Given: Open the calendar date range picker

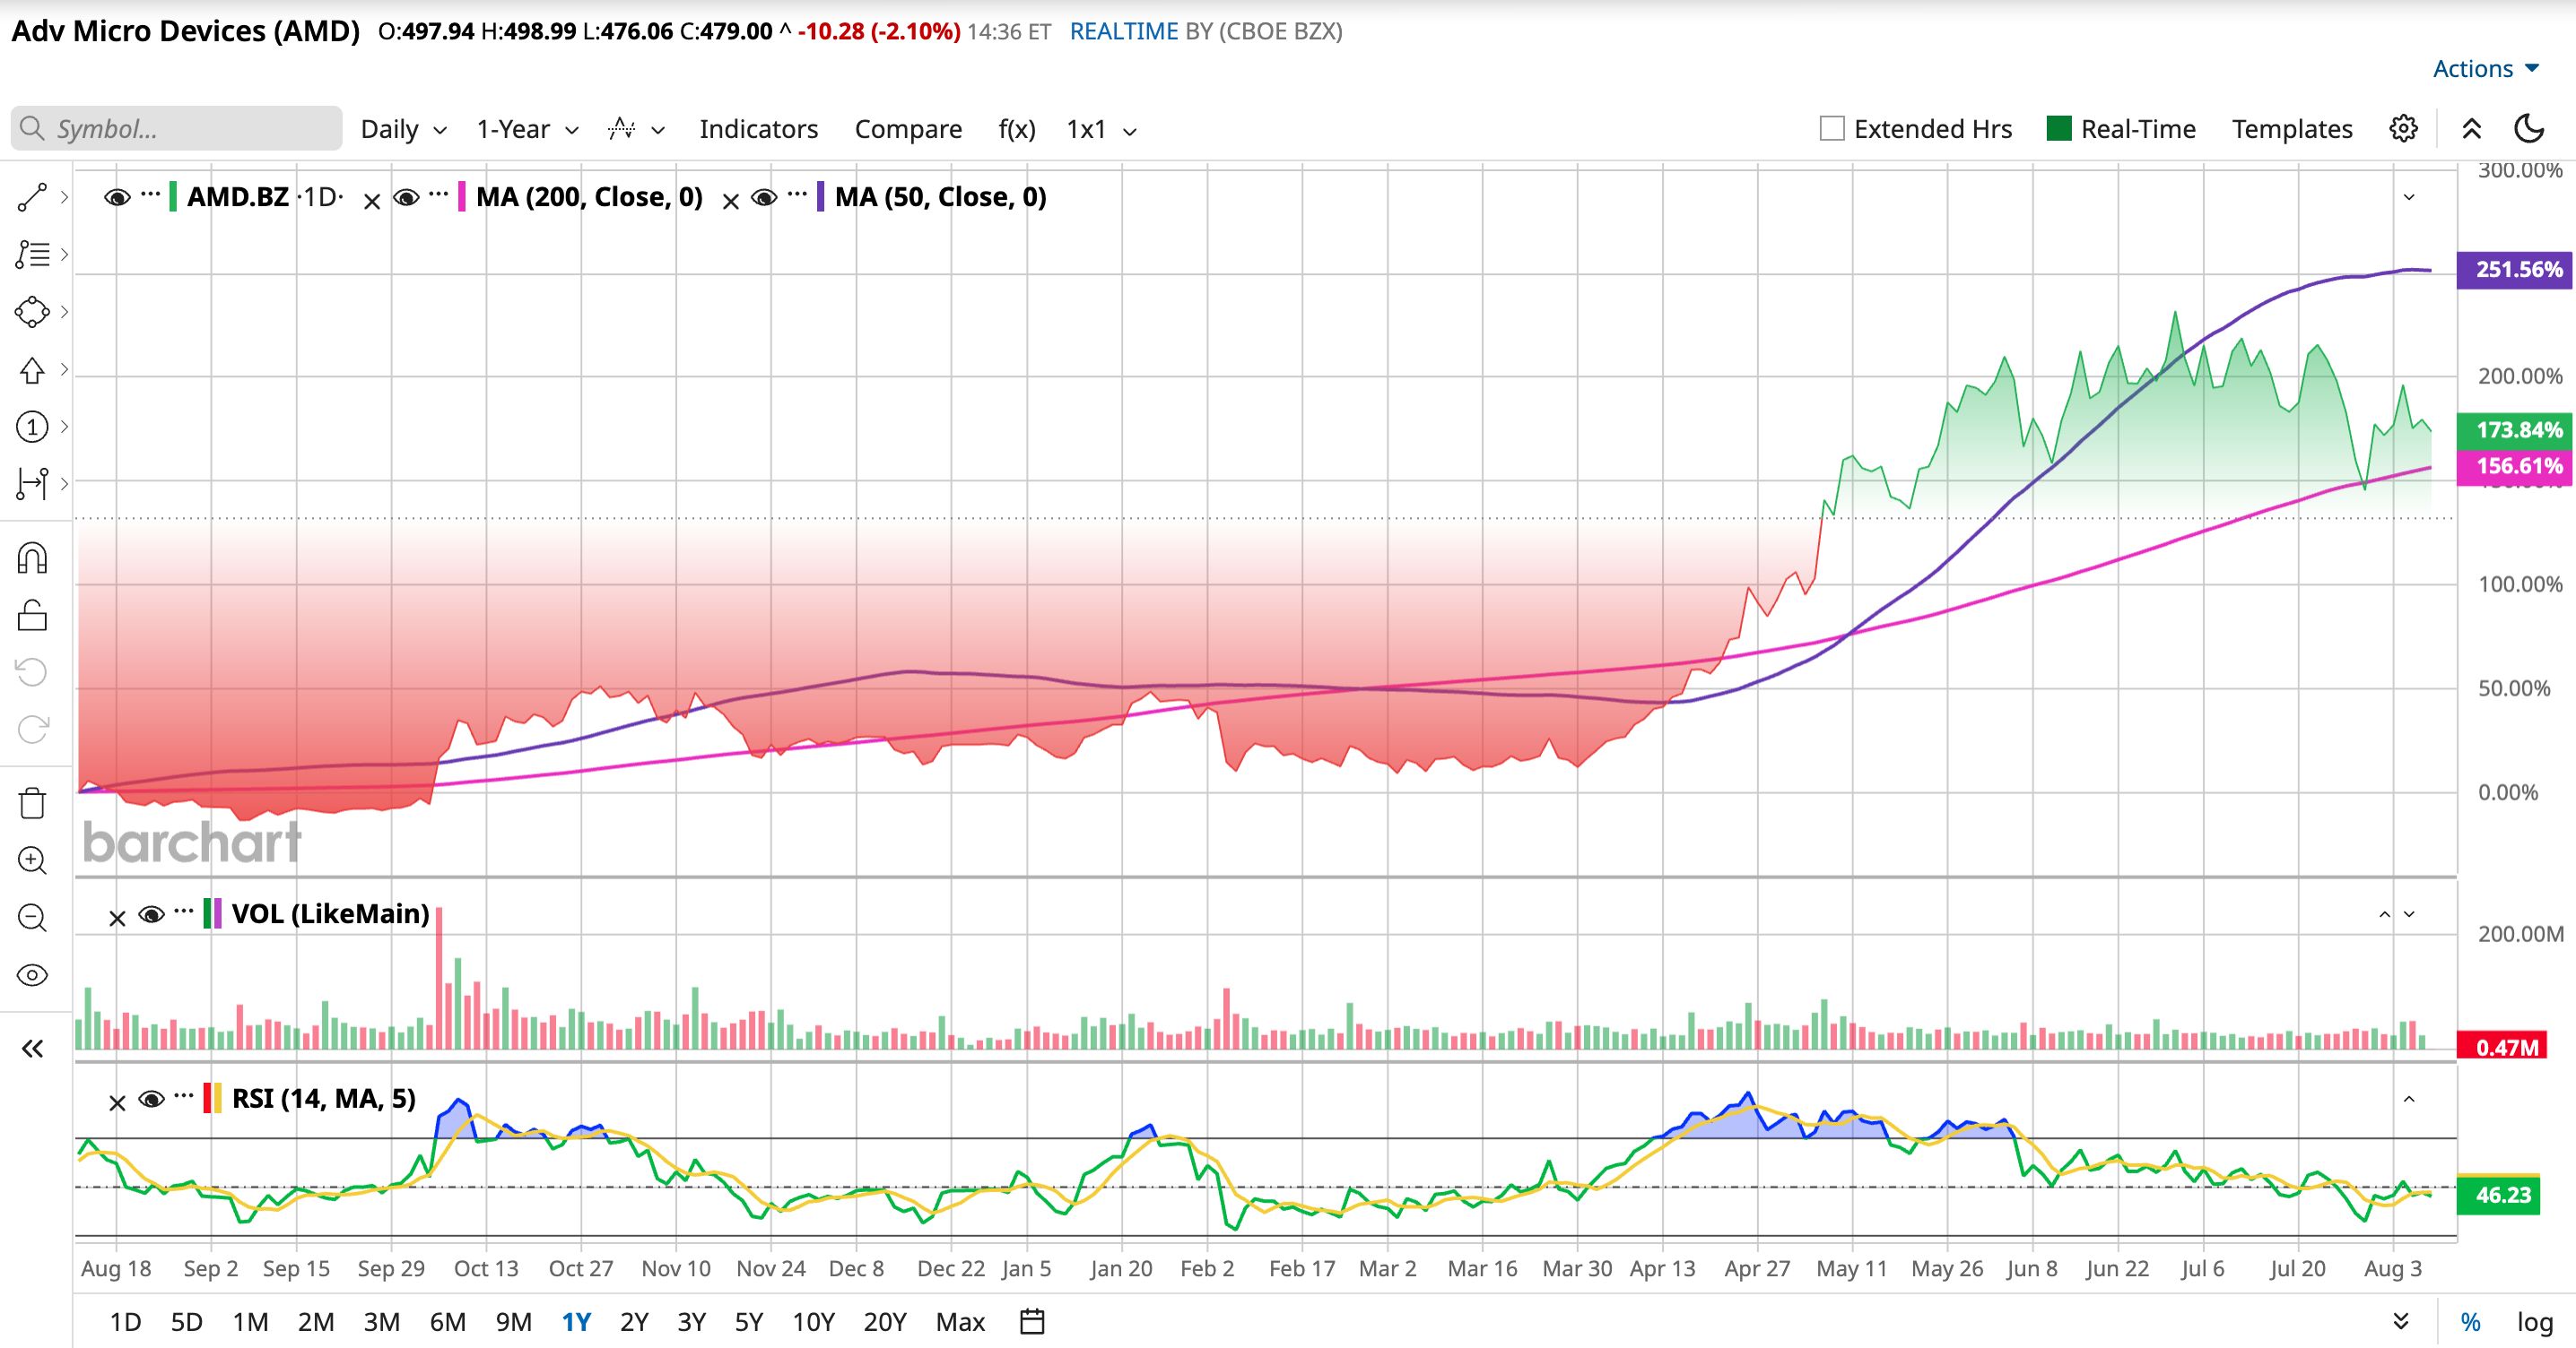Looking at the screenshot, I should pyautogui.click(x=1032, y=1321).
